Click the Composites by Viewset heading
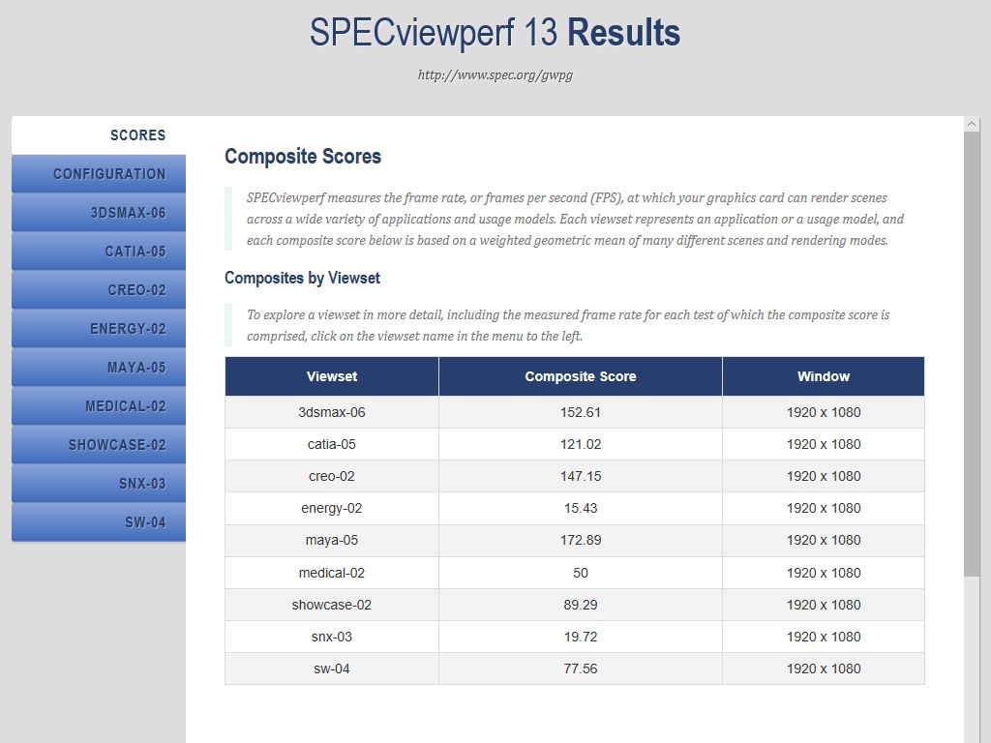 pyautogui.click(x=302, y=278)
